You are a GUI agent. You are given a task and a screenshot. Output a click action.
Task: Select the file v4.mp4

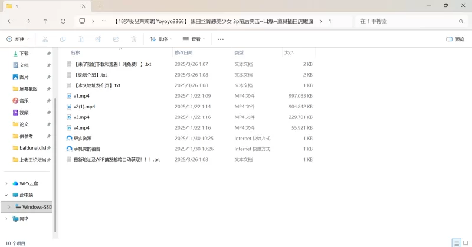click(81, 128)
